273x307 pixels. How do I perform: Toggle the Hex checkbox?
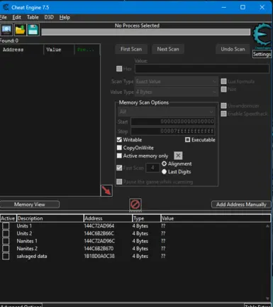coord(119,69)
